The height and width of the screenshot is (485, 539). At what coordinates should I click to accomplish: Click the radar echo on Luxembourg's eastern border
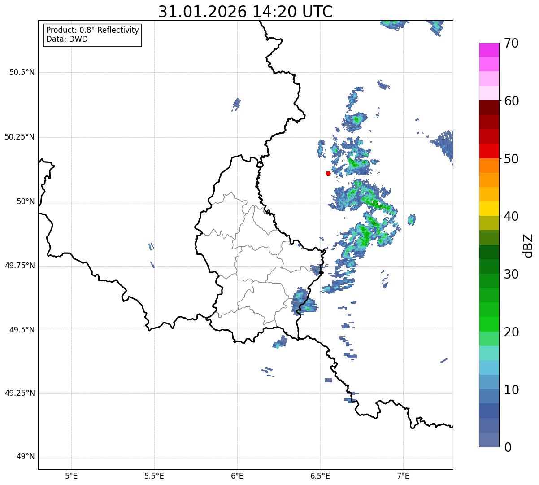point(303,301)
